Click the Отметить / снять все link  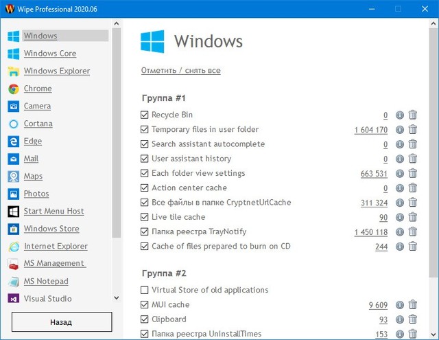(181, 71)
